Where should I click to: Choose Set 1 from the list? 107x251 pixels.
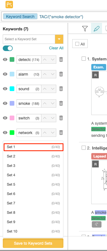(33, 147)
